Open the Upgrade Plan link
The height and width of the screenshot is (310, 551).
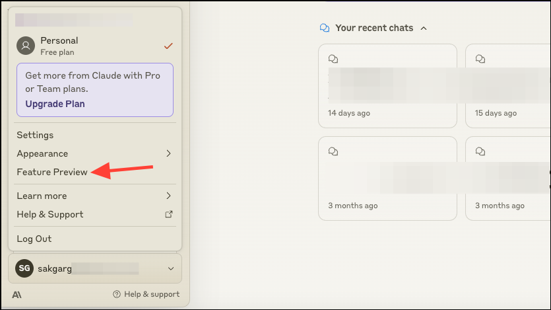[55, 104]
